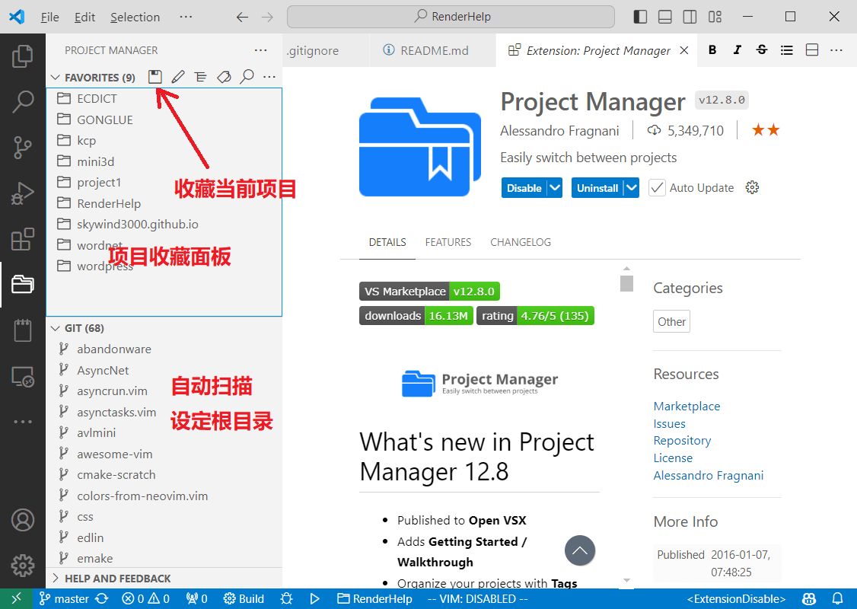The height and width of the screenshot is (609, 857).
Task: Toggle primary side bar visibility
Action: [640, 17]
